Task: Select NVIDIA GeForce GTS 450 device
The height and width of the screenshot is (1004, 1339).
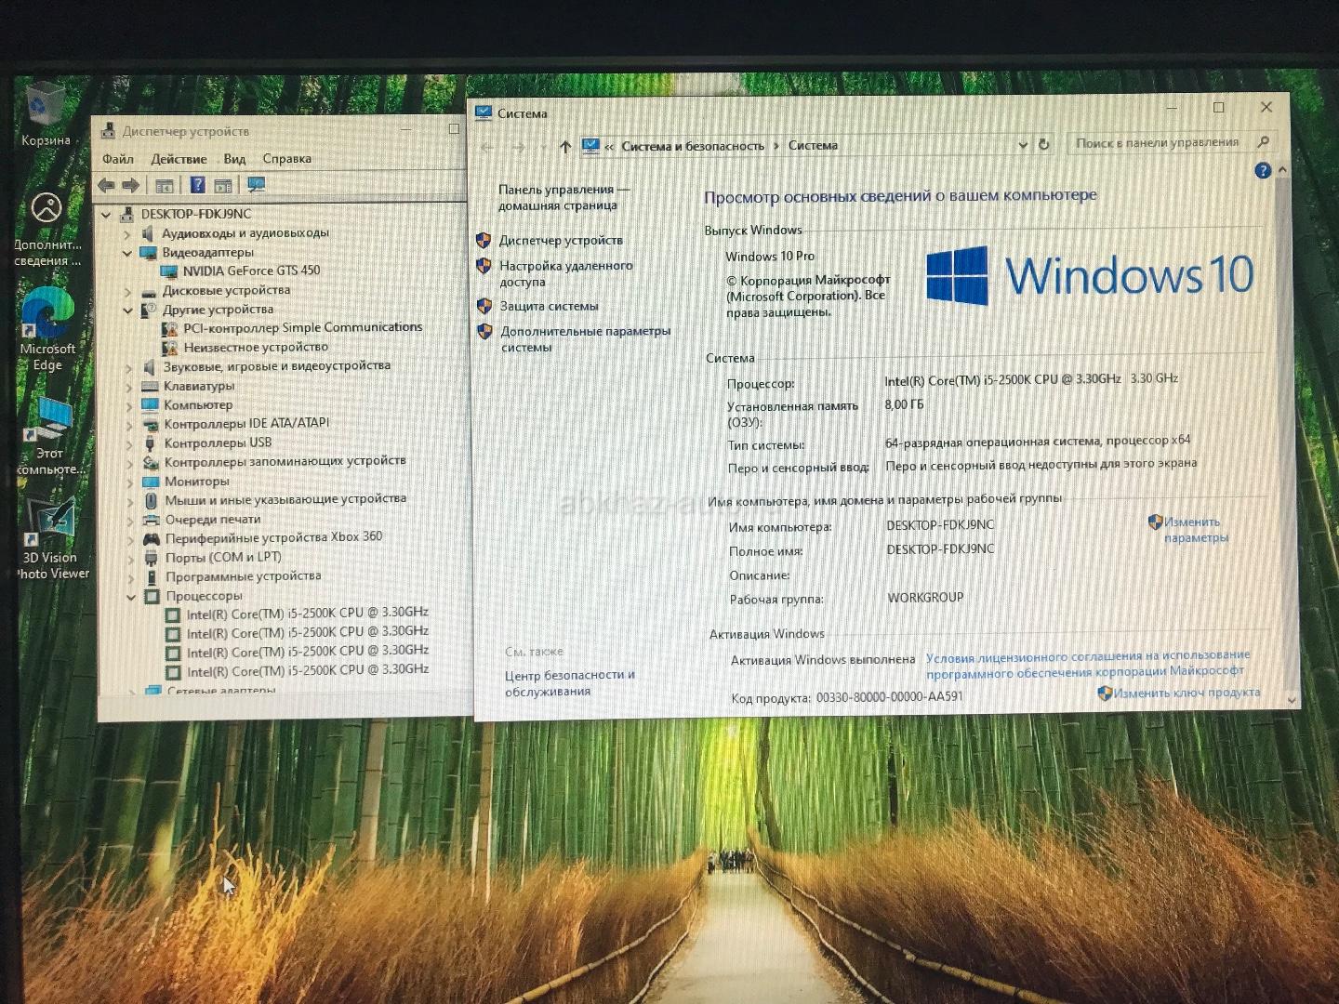Action: pos(250,271)
